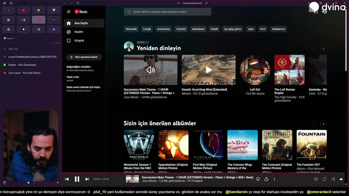349x196 pixels.
Task: Go back with the browser back arrow
Action: pos(65,3)
